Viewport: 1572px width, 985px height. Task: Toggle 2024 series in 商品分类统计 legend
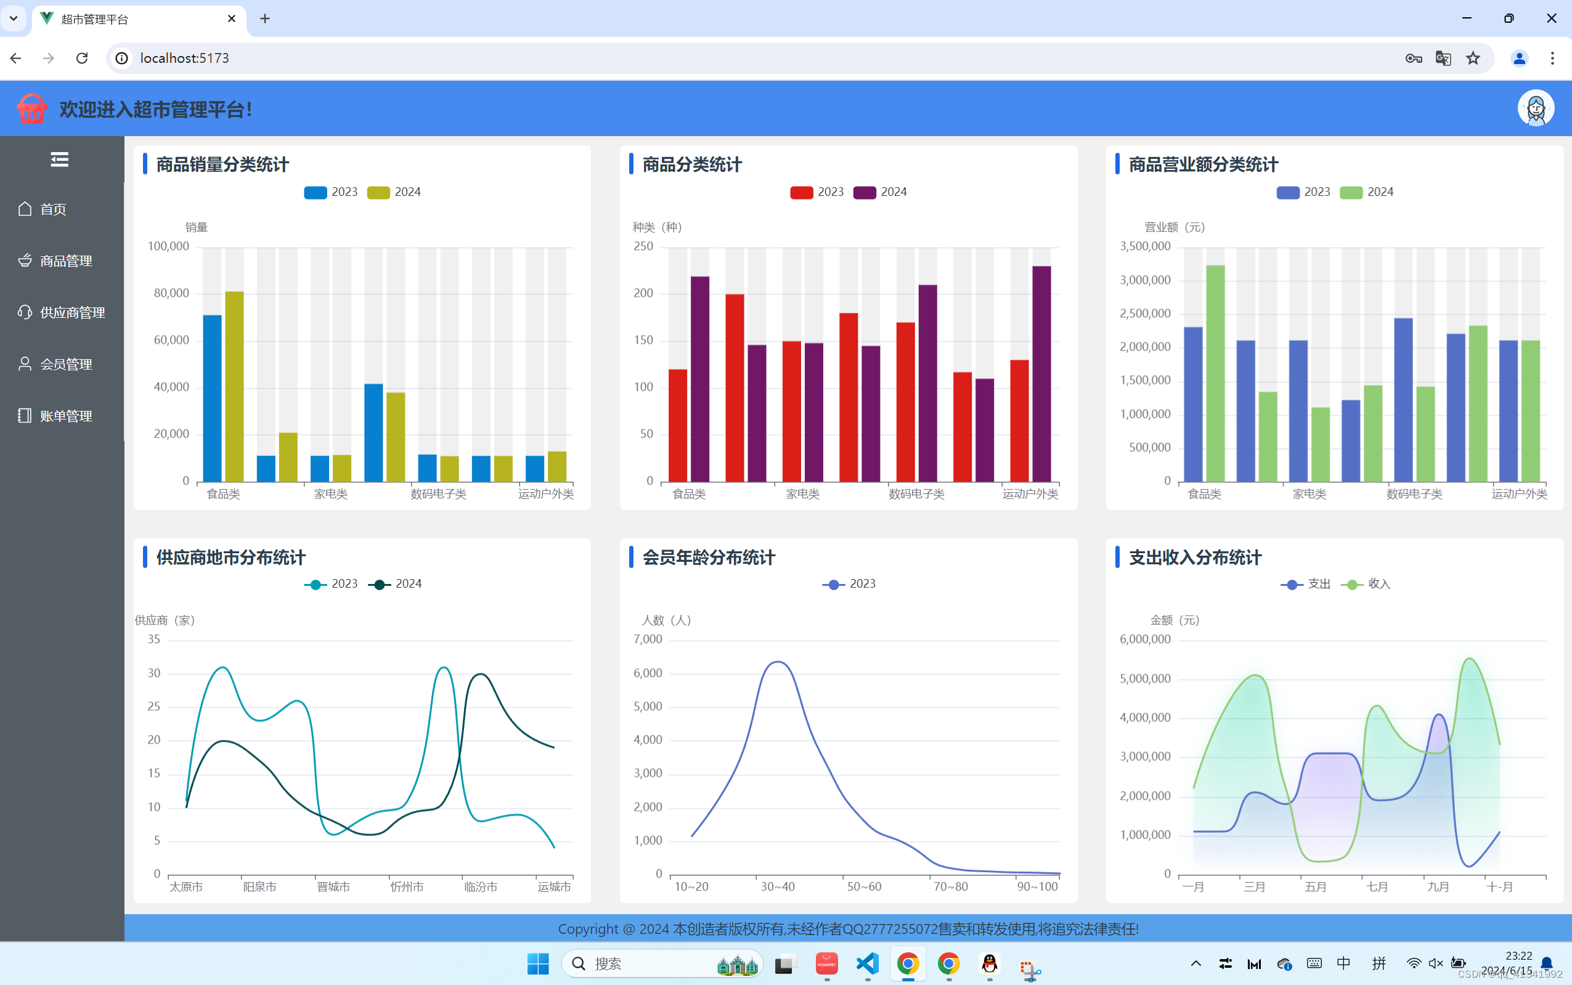pos(880,192)
